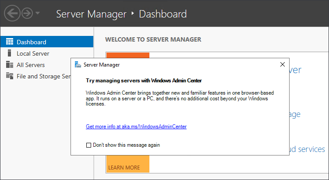Enable Don't show this message again checkbox

[x=89, y=145]
